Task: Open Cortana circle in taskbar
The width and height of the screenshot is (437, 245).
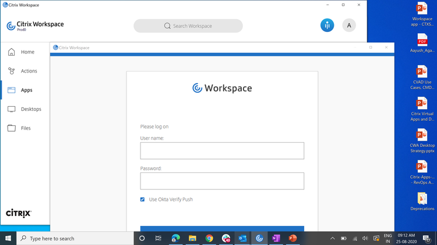Action: click(x=142, y=239)
